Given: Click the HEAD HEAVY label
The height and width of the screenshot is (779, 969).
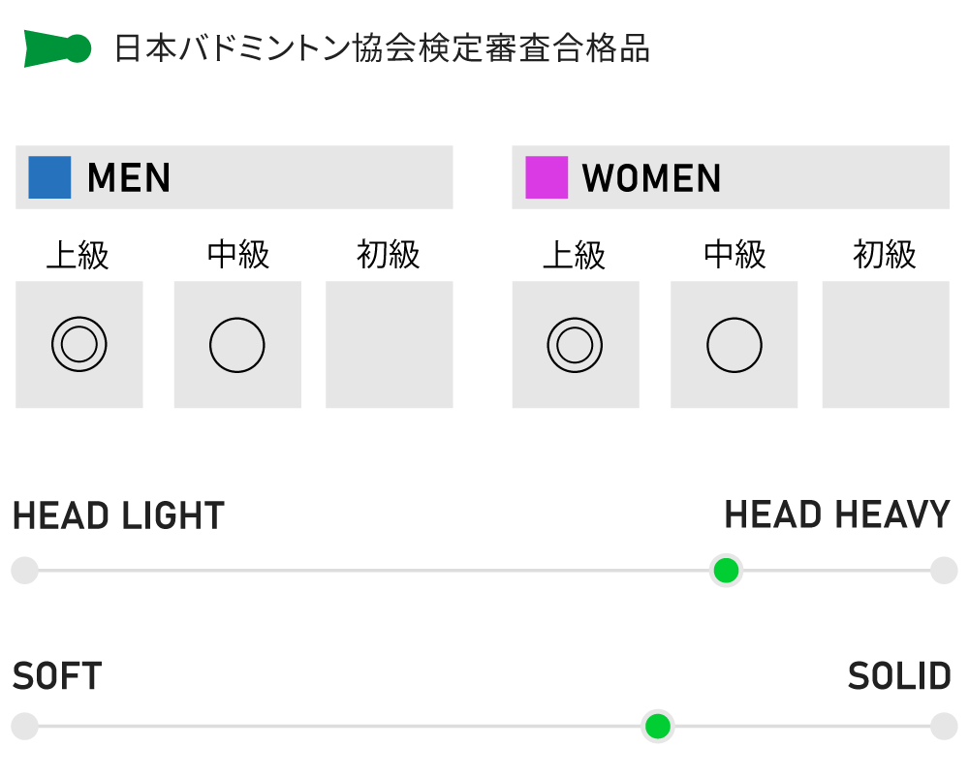Looking at the screenshot, I should [837, 514].
